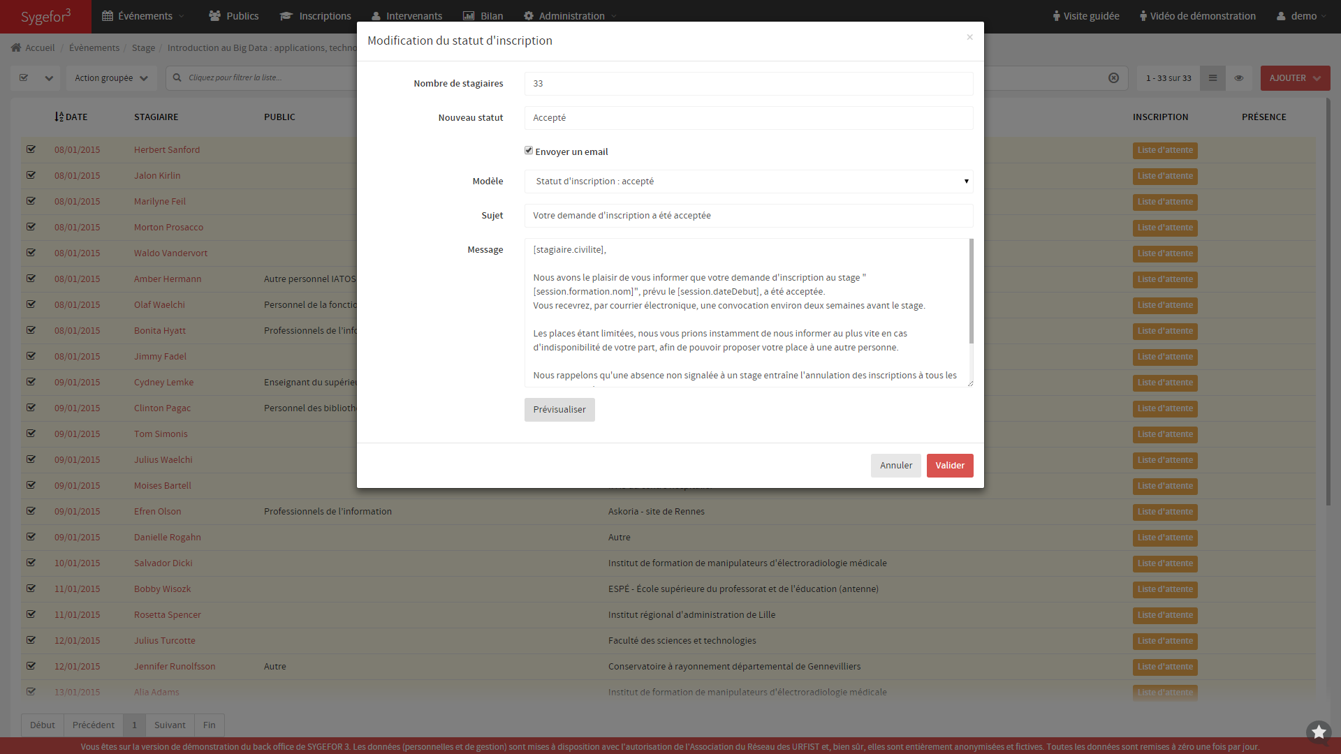Open the Modèle dropdown list
1341x754 pixels.
click(x=748, y=182)
